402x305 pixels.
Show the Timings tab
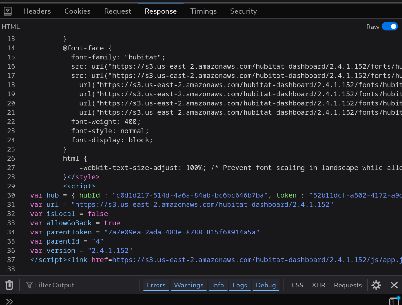click(204, 11)
